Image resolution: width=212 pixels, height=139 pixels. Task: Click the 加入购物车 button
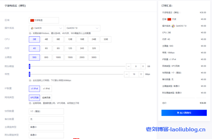point(184,113)
